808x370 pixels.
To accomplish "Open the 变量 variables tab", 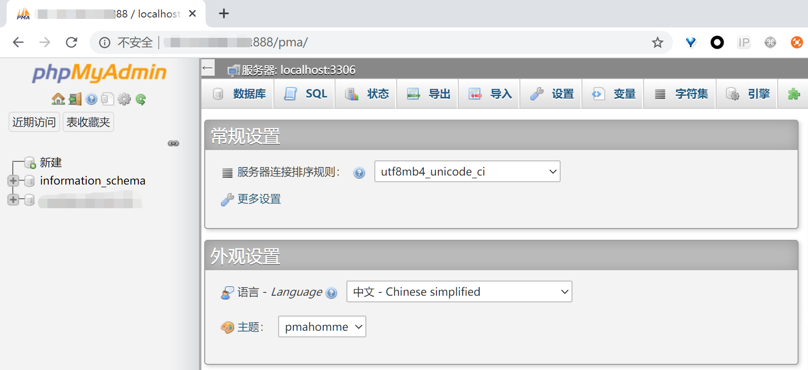I will [613, 94].
